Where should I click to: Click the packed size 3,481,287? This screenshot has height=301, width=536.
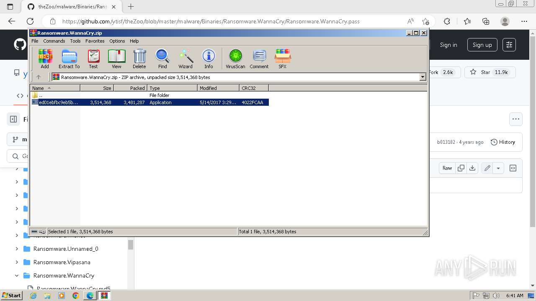coord(134,102)
